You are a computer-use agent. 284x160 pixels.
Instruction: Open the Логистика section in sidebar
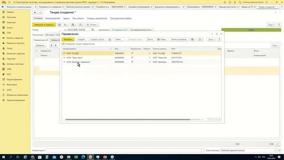pyautogui.click(x=11, y=17)
